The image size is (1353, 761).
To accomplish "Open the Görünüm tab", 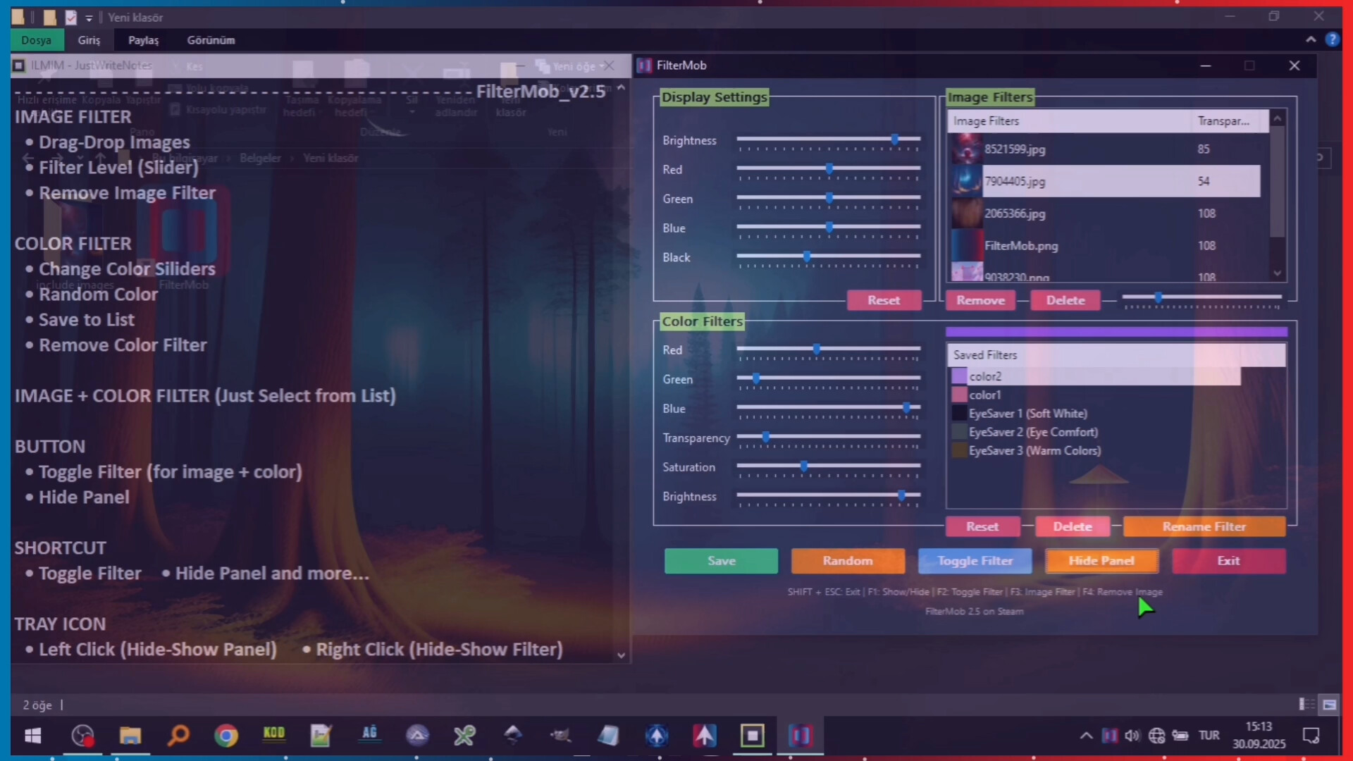I will point(210,40).
